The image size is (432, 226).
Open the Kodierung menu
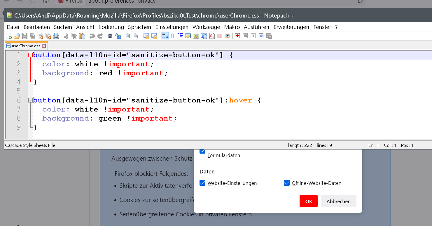[111, 27]
